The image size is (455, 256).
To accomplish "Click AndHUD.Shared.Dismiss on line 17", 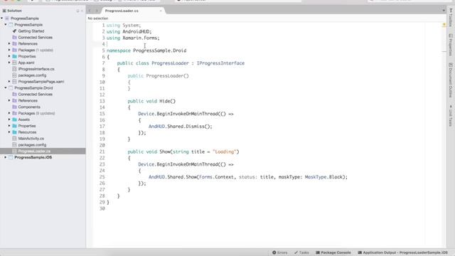I will tap(178, 127).
